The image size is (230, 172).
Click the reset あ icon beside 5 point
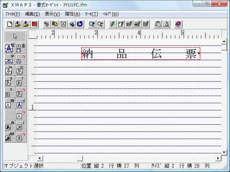click(x=21, y=92)
